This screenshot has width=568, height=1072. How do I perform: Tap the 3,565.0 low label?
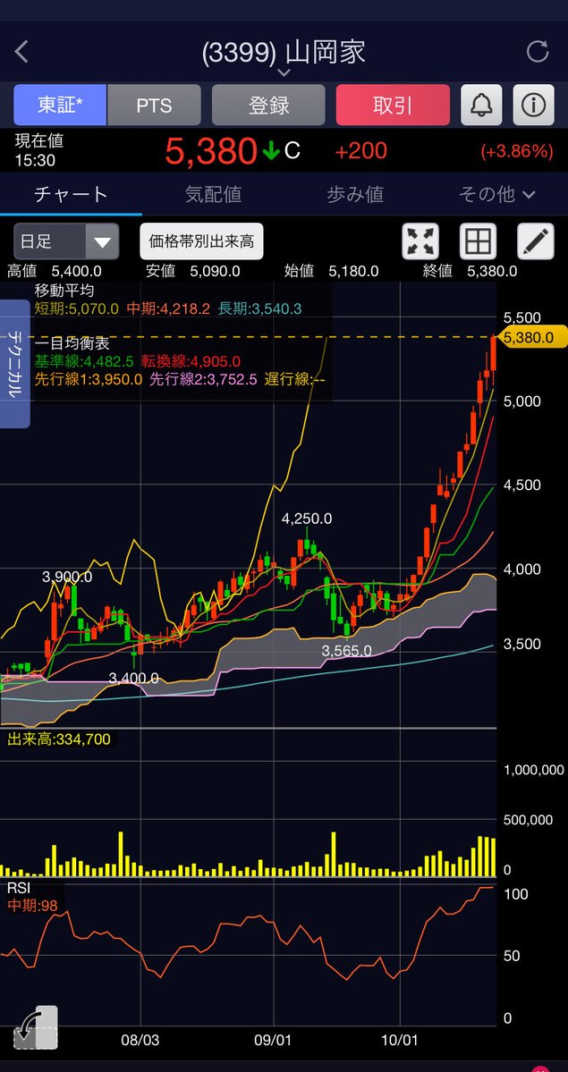pos(347,651)
